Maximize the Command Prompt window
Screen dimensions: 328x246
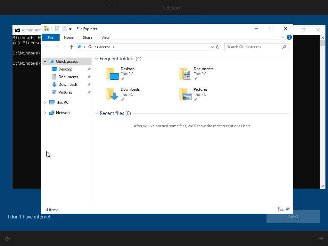pyautogui.click(x=303, y=30)
